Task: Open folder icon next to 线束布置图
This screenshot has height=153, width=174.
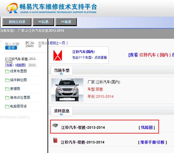Action: (7, 71)
